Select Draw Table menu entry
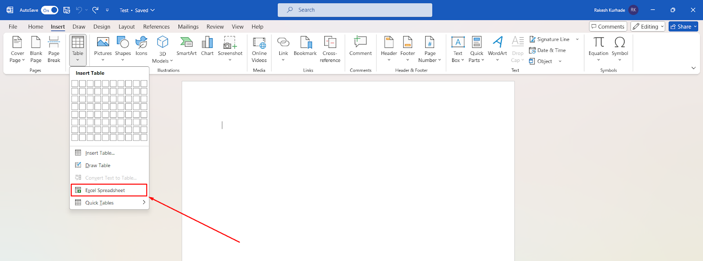703x261 pixels. pyautogui.click(x=109, y=165)
